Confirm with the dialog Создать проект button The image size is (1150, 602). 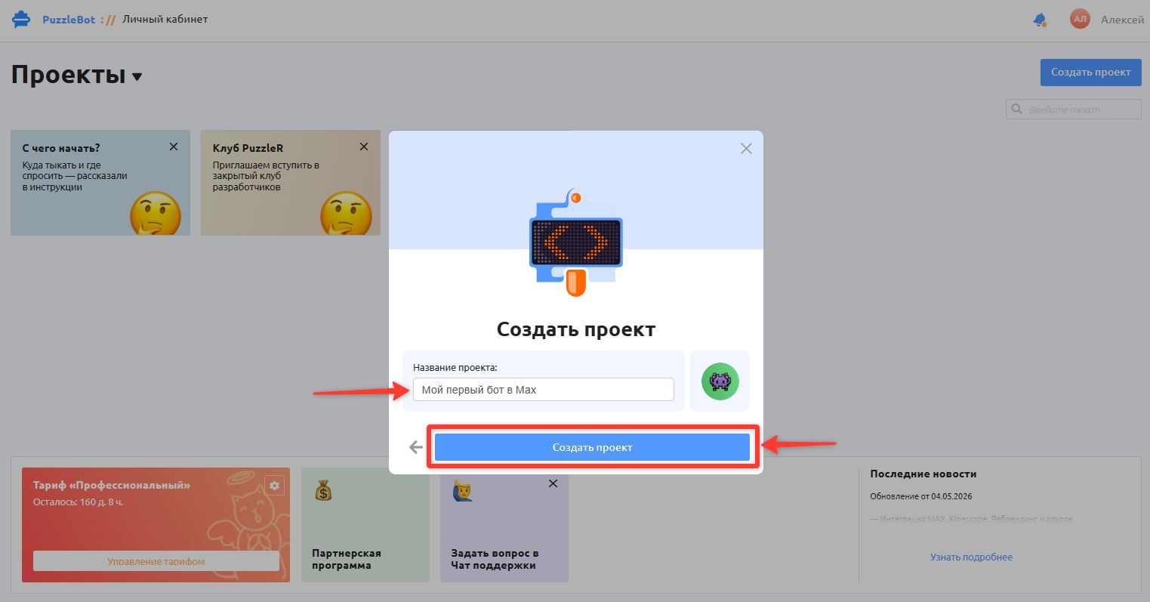(592, 447)
